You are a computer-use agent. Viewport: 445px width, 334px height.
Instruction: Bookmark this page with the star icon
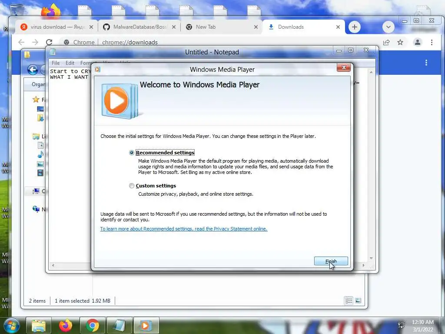[400, 42]
